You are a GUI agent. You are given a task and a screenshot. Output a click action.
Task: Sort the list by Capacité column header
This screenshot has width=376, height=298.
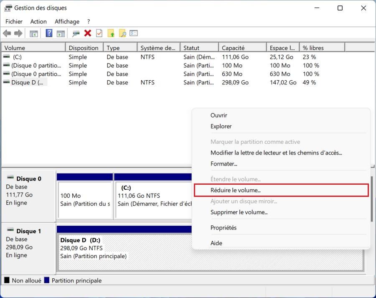click(233, 48)
